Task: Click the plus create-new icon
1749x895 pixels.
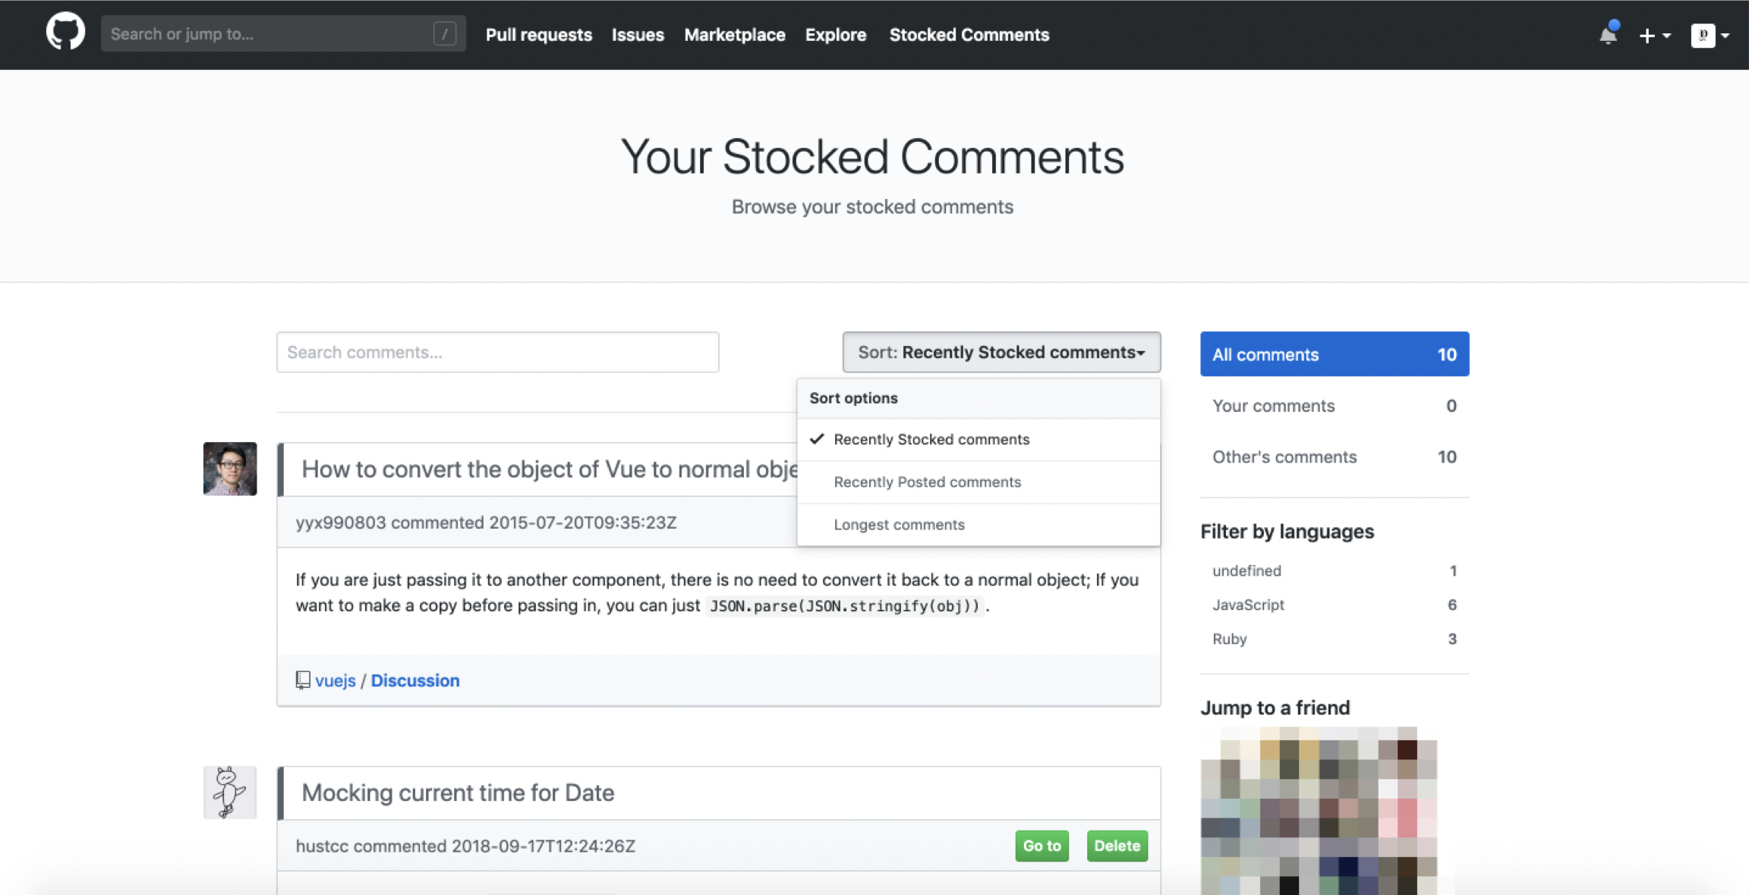Action: point(1647,36)
